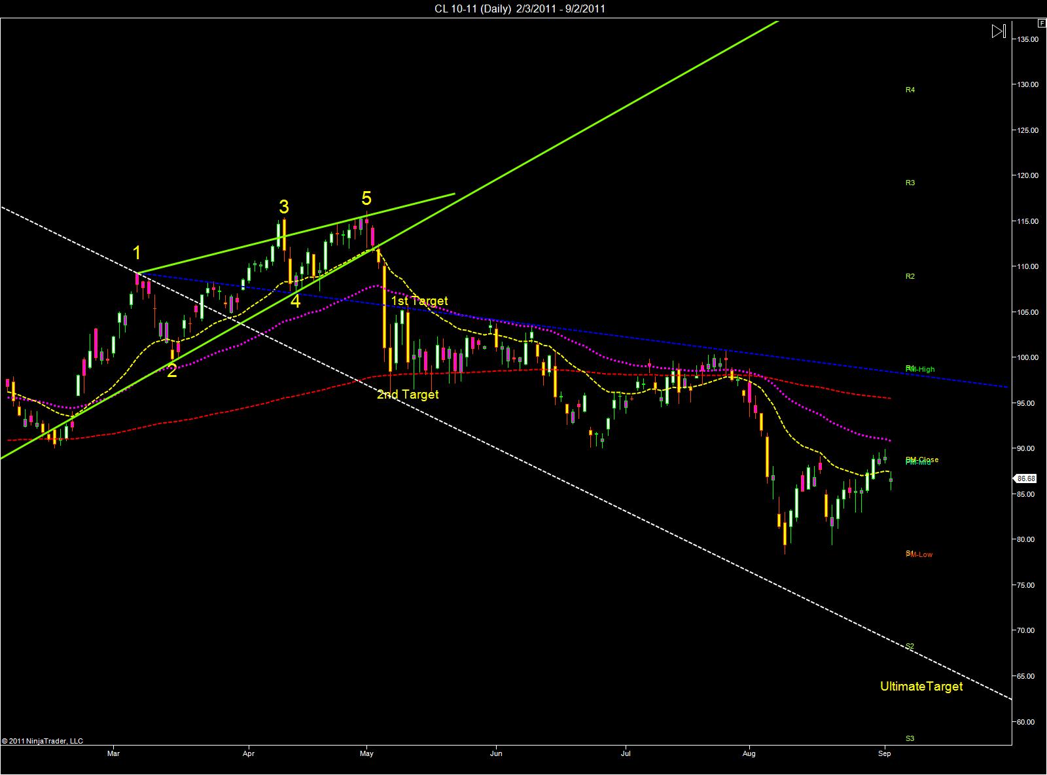Click the 110.00 price axis label
1047x775 pixels.
point(1028,266)
